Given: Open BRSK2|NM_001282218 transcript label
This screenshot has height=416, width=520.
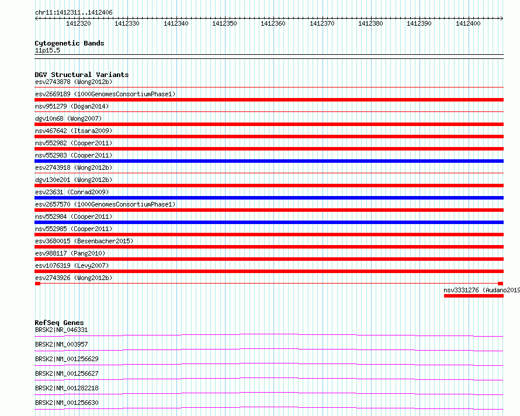Looking at the screenshot, I should (x=67, y=388).
